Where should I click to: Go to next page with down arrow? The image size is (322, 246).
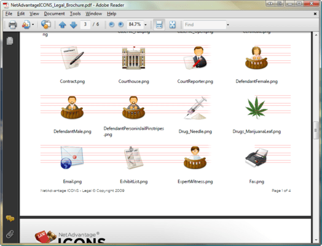tap(73, 25)
